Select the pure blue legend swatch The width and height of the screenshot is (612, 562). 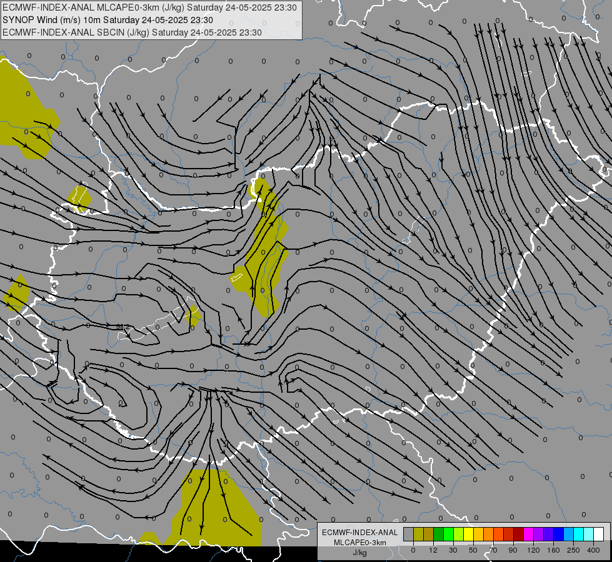pyautogui.click(x=558, y=535)
